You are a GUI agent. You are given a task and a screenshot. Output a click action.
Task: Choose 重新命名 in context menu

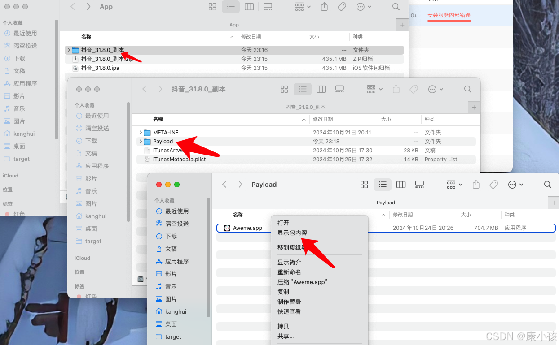point(289,272)
